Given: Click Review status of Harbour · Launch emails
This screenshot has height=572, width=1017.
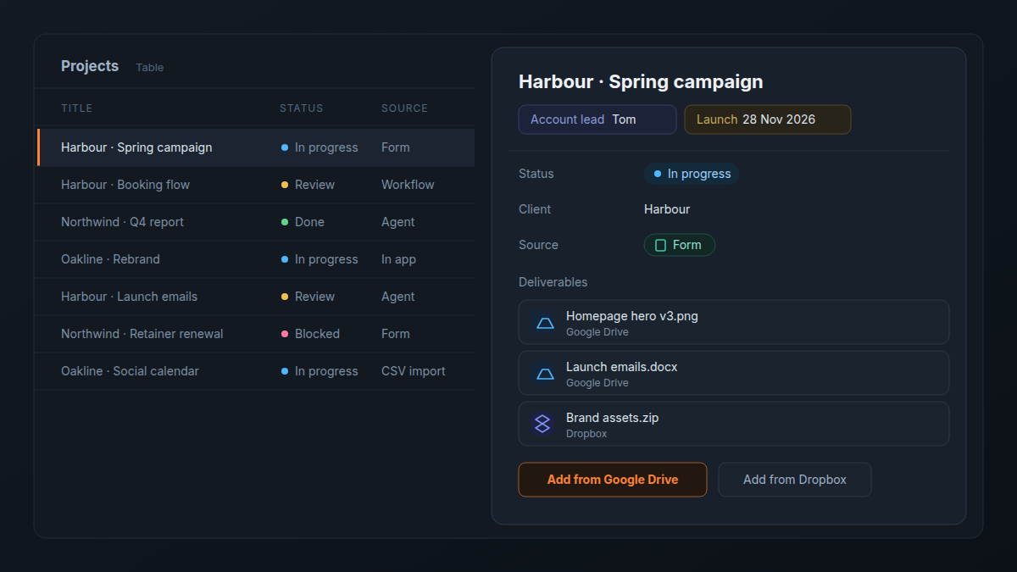Looking at the screenshot, I should pyautogui.click(x=308, y=297).
